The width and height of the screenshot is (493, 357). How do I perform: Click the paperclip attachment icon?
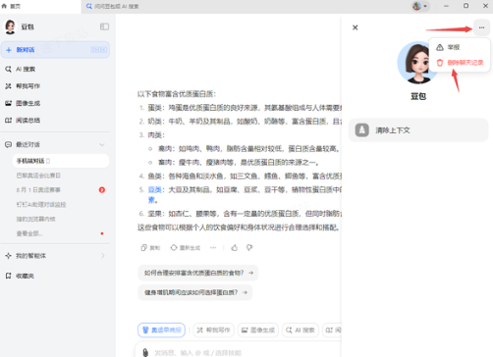(145, 352)
